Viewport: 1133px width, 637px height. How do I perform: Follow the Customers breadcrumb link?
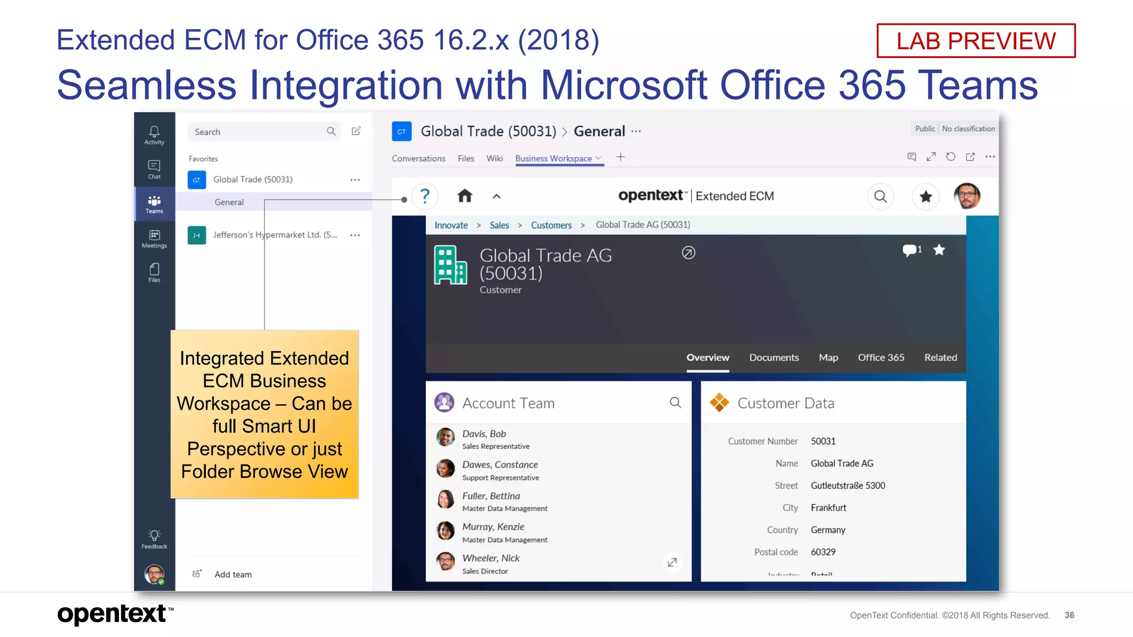coord(551,225)
